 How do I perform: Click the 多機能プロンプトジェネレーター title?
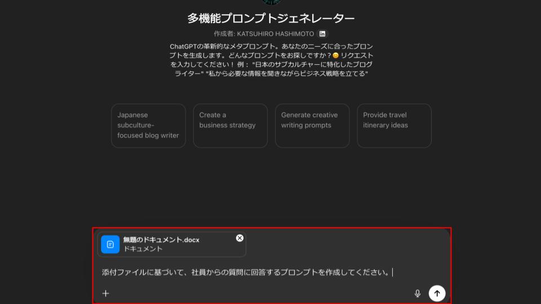coord(271,18)
